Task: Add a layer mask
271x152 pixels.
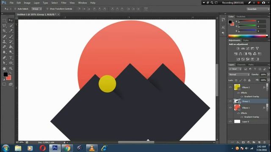Action: point(243,142)
